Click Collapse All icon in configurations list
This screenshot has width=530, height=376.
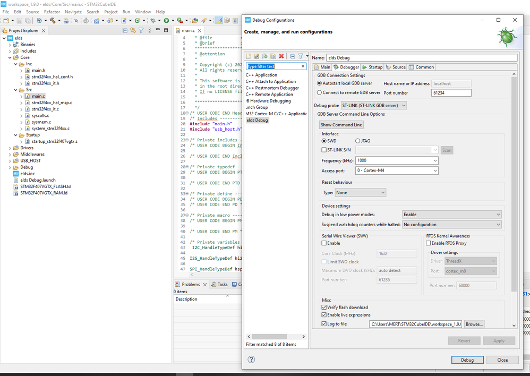click(x=292, y=56)
